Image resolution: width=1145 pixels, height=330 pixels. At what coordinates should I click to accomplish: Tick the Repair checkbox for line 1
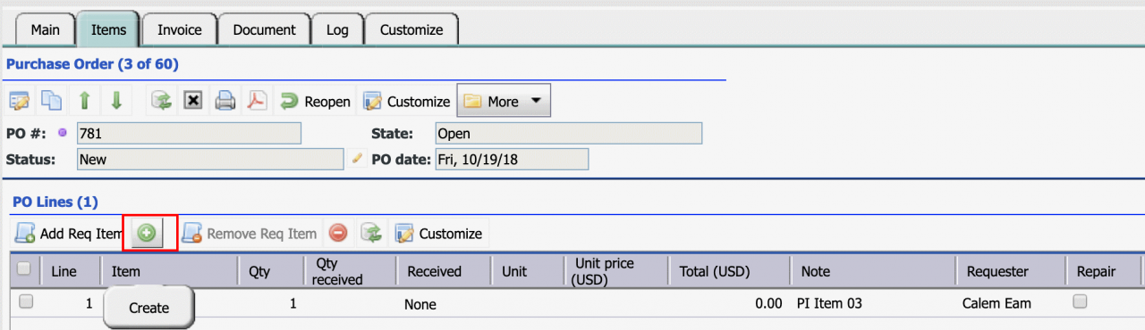click(1080, 302)
